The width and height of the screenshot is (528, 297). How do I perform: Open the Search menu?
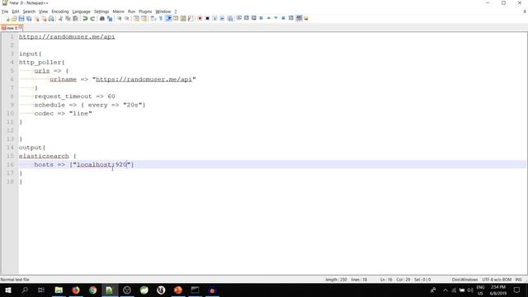[x=29, y=12]
